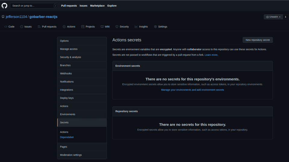Viewport: 289px width, 162px height.
Task: Open Deploy keys settings
Action: (x=67, y=98)
